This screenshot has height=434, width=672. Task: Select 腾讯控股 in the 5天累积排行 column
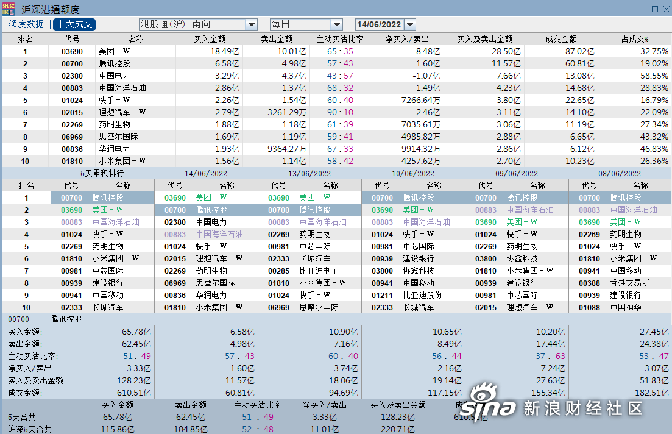click(x=108, y=198)
